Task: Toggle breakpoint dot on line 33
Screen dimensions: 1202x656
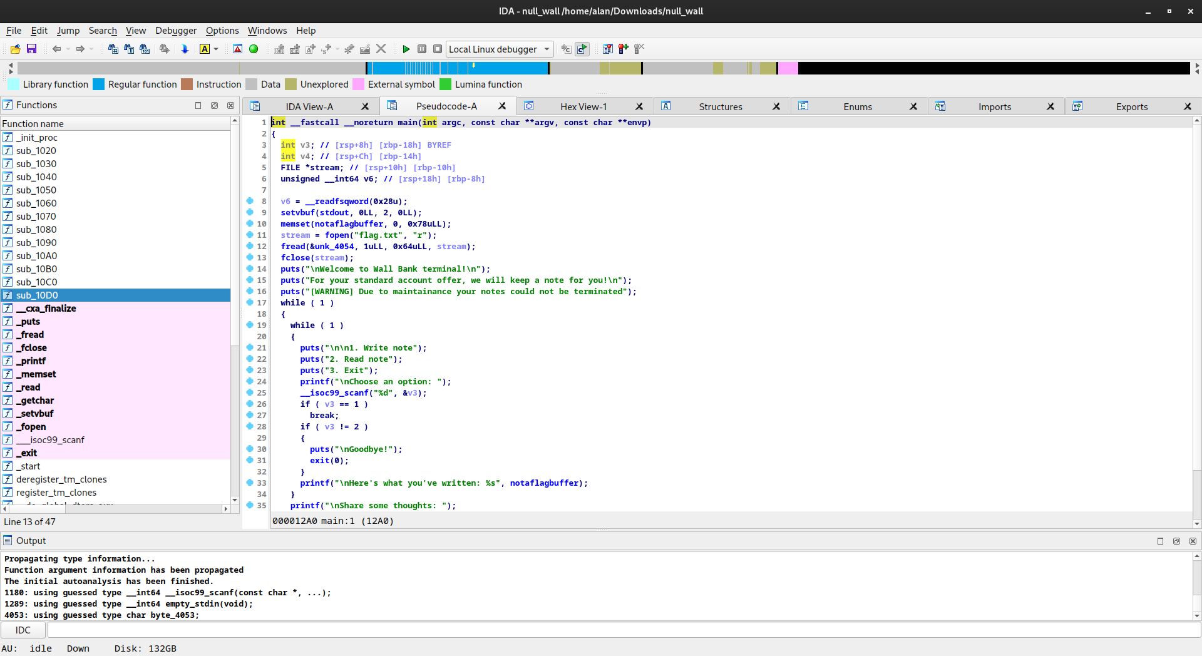Action: click(250, 483)
